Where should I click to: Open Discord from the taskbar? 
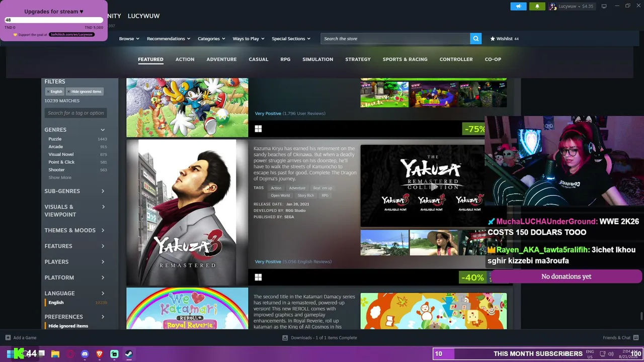tap(85, 354)
